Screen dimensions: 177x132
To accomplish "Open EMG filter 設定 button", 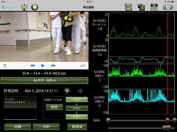I will [54, 107].
